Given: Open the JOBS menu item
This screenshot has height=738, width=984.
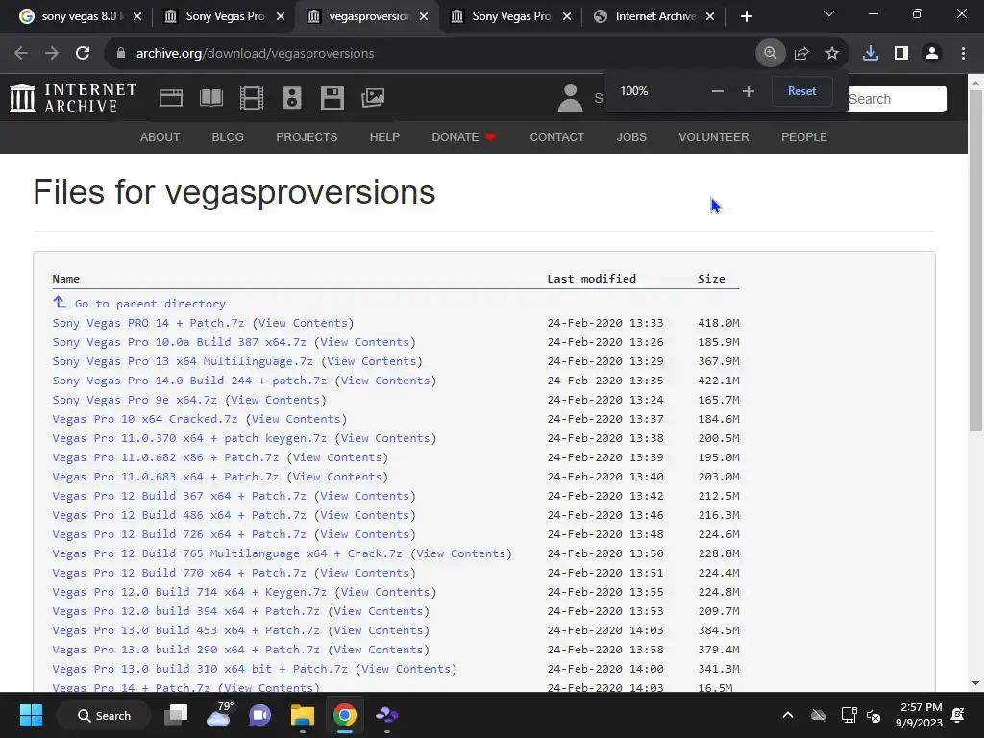Looking at the screenshot, I should coord(631,136).
